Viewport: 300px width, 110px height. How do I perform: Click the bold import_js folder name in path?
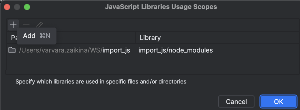pyautogui.click(x=116, y=50)
